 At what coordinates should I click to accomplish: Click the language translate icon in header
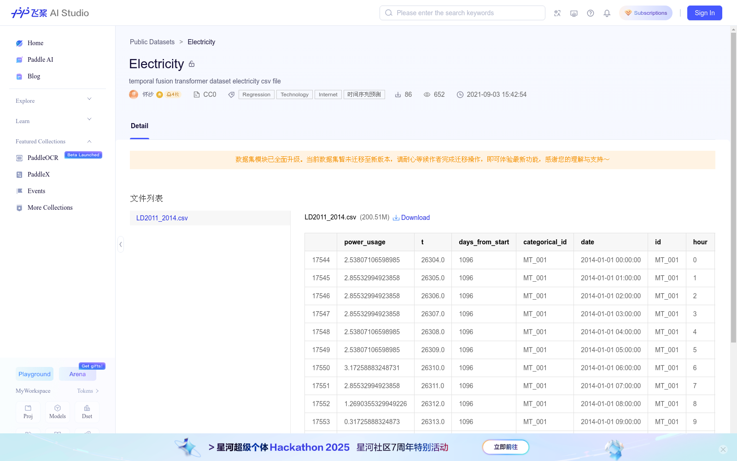[557, 13]
